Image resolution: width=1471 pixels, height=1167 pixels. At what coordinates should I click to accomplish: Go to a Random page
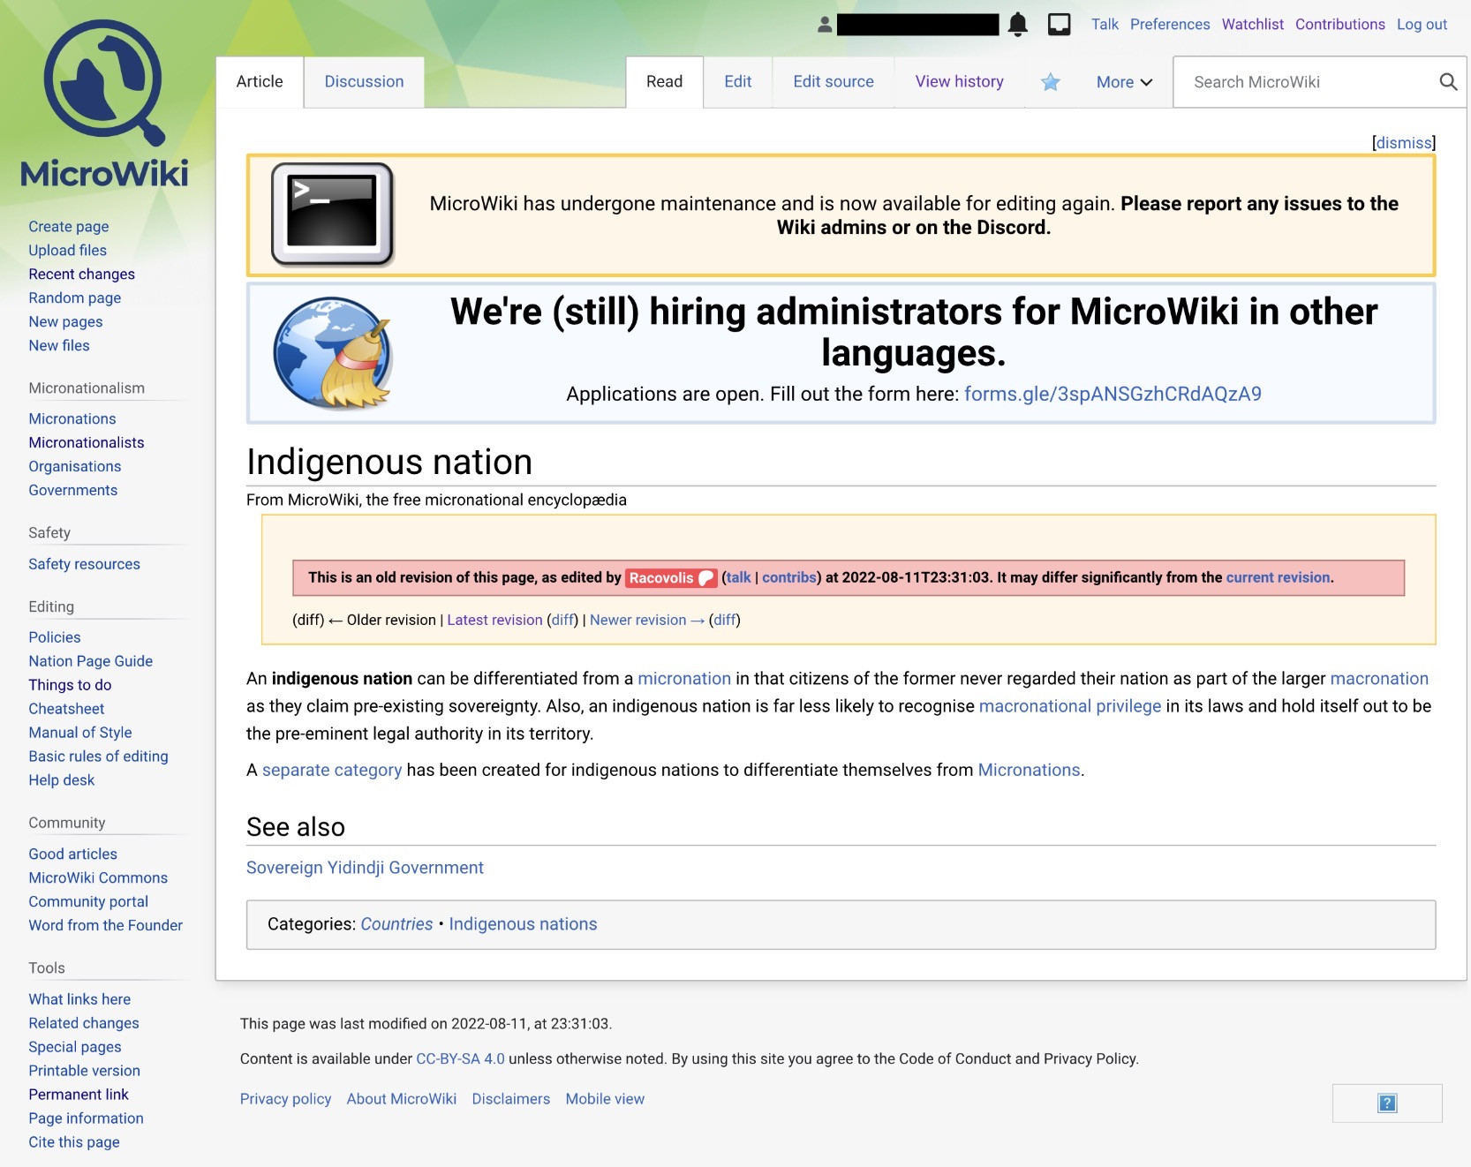pos(74,298)
